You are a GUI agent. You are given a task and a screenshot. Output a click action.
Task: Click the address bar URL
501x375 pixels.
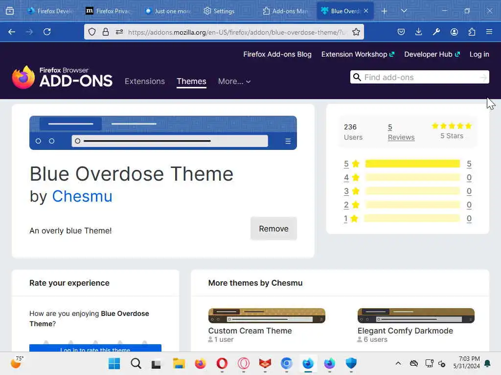click(x=236, y=32)
